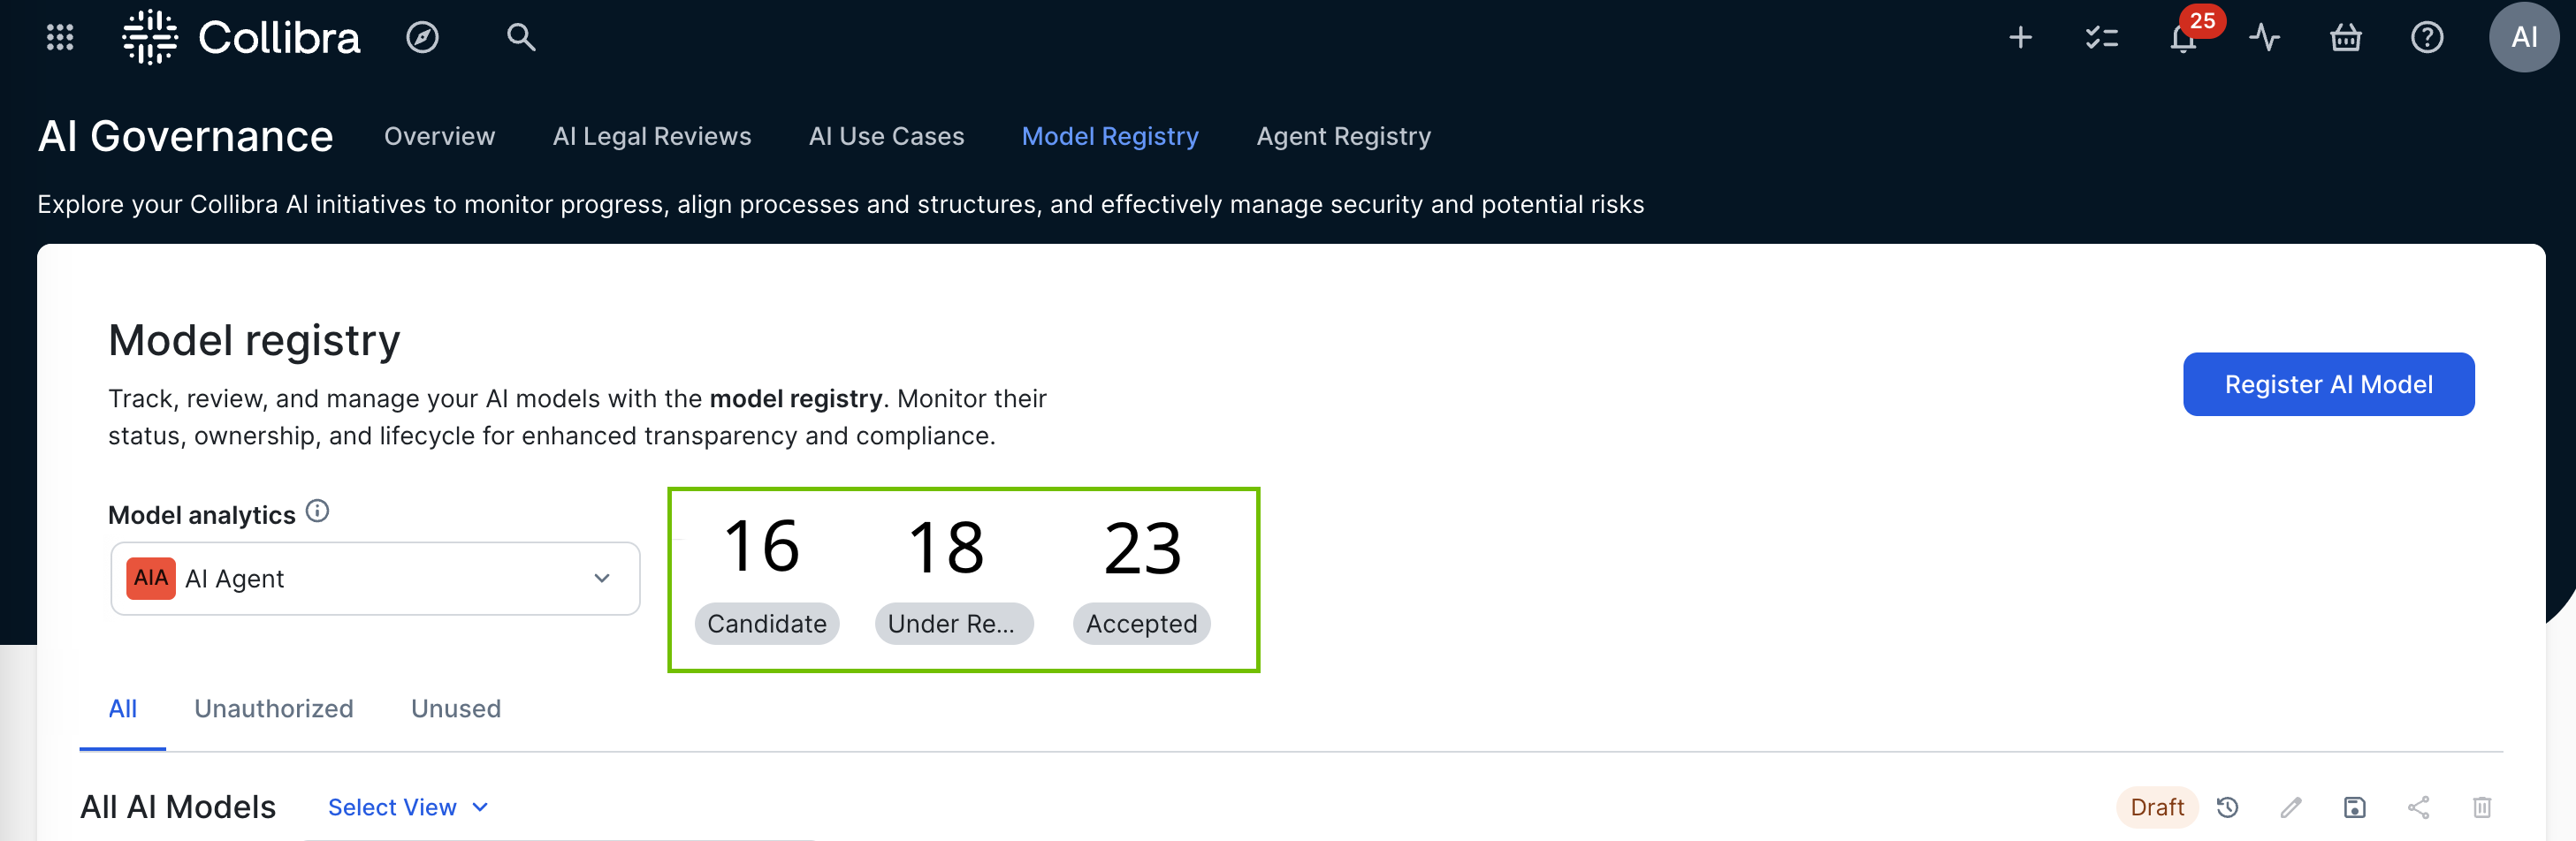
Task: Switch to the Agent Registry tab
Action: pos(1343,136)
